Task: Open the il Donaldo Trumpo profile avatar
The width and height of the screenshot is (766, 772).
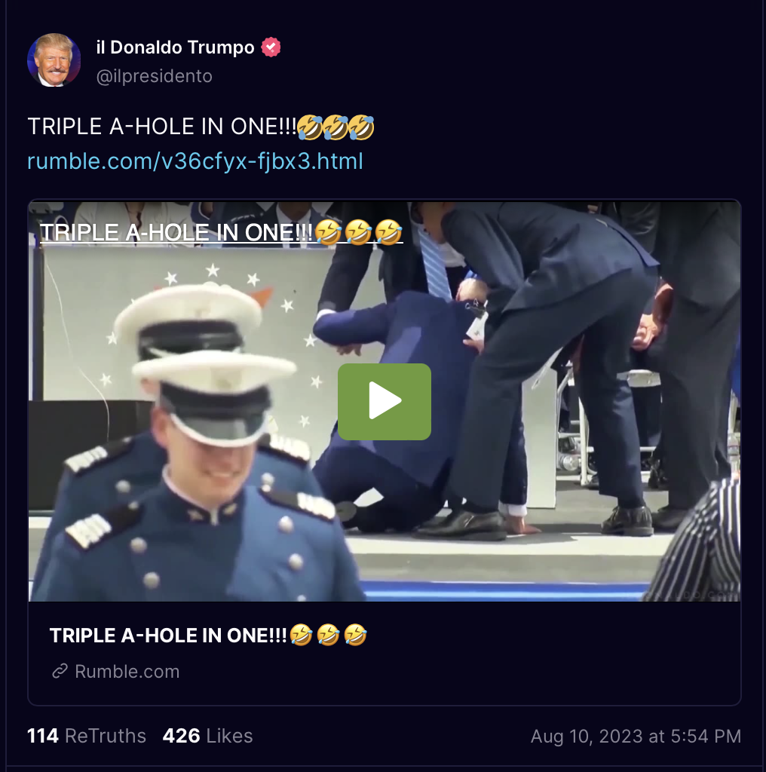Action: point(54,60)
